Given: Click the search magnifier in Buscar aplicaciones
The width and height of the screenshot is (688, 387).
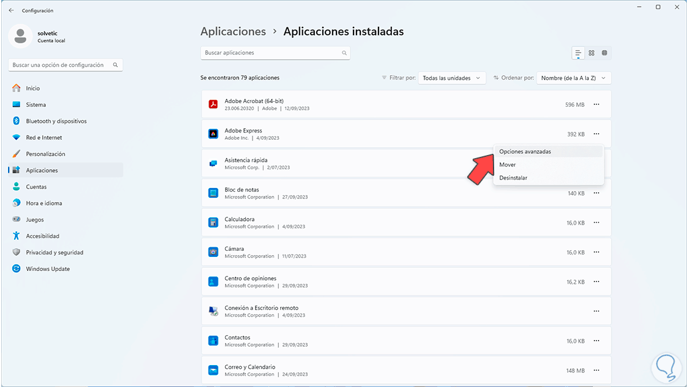Looking at the screenshot, I should click(344, 53).
